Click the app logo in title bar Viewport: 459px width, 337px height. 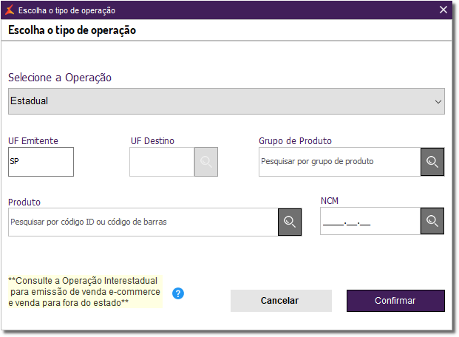pos(10,10)
